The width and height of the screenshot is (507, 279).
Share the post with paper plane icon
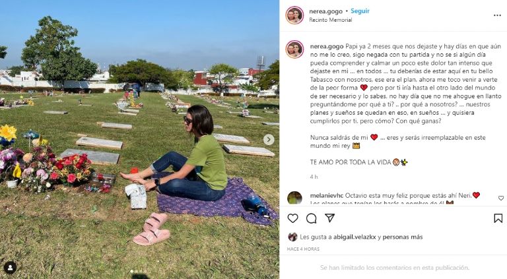click(x=329, y=218)
